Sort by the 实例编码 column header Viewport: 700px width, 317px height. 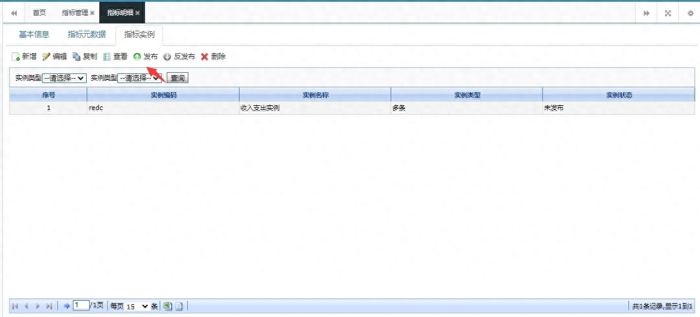pos(163,96)
